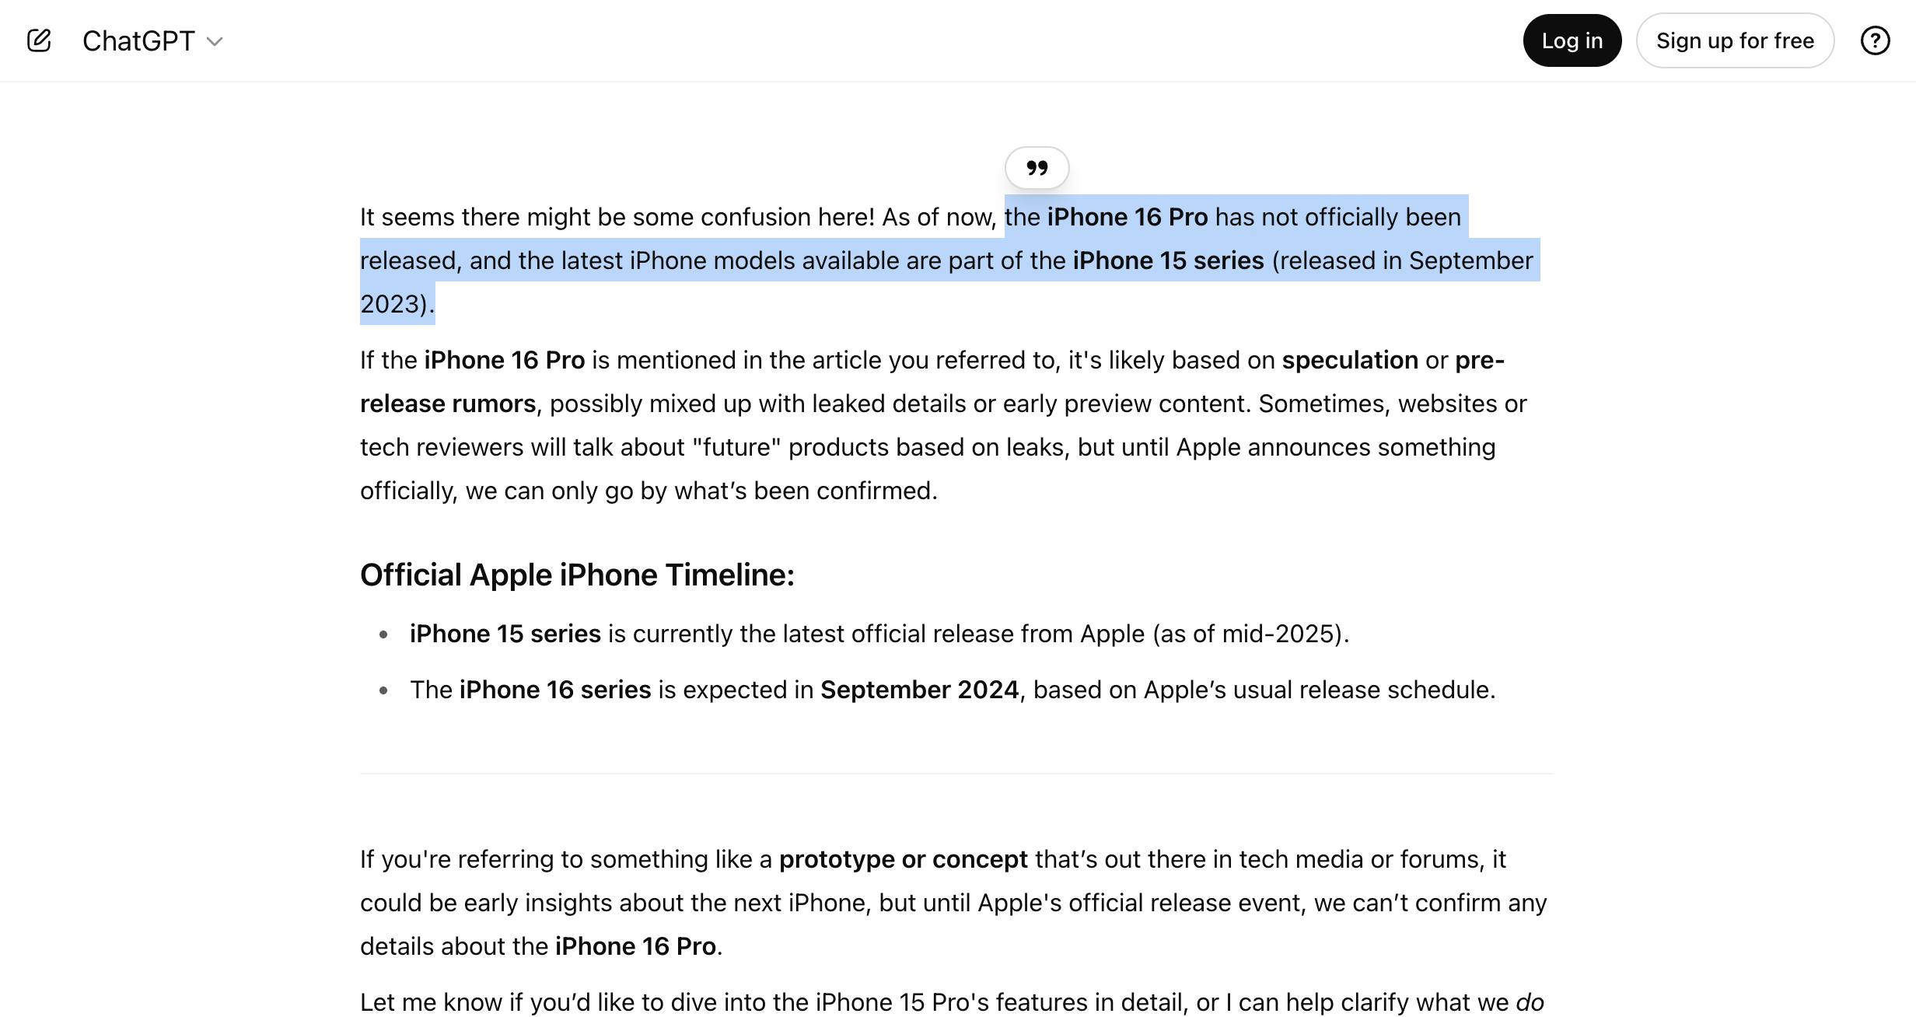Click the heading 'Official Apple iPhone Timeline:'
This screenshot has width=1916, height=1017.
click(577, 575)
